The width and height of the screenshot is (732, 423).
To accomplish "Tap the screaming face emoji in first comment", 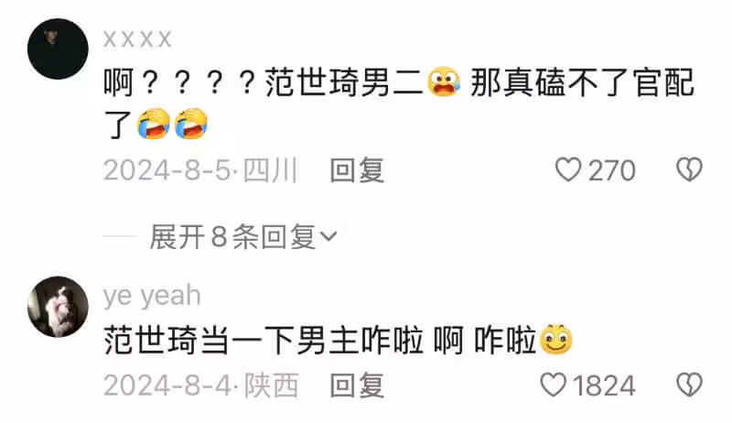I will click(x=444, y=81).
